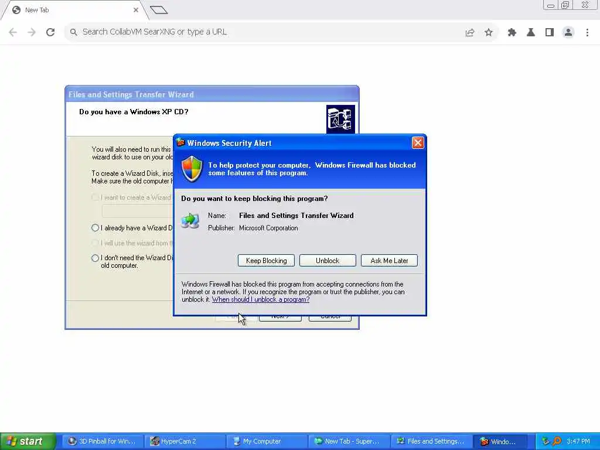Close the New Tab tab
600x450 pixels.
(x=136, y=10)
